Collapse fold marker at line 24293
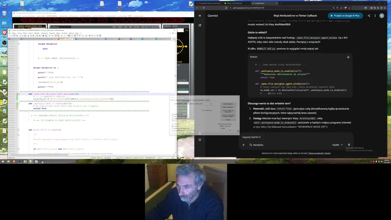 [18, 44]
